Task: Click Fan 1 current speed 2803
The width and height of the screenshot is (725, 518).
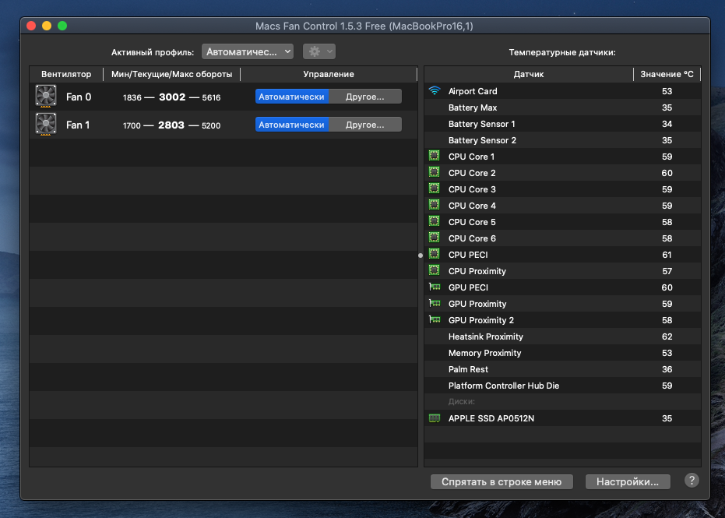Action: coord(171,125)
